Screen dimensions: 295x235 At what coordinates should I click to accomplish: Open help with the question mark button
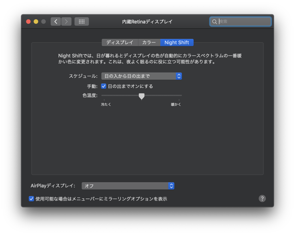click(262, 198)
